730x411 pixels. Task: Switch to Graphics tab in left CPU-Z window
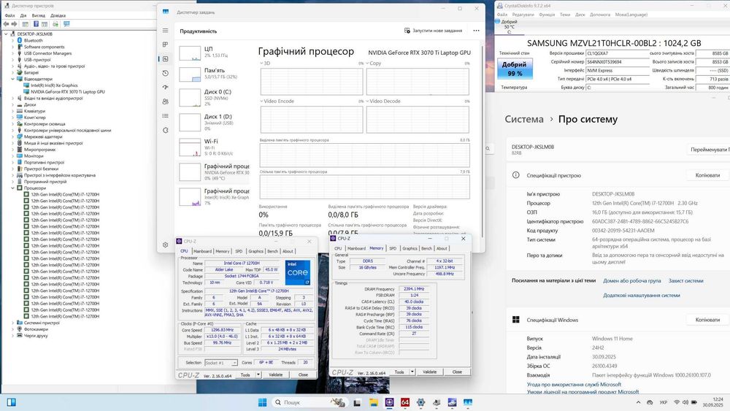pyautogui.click(x=255, y=251)
